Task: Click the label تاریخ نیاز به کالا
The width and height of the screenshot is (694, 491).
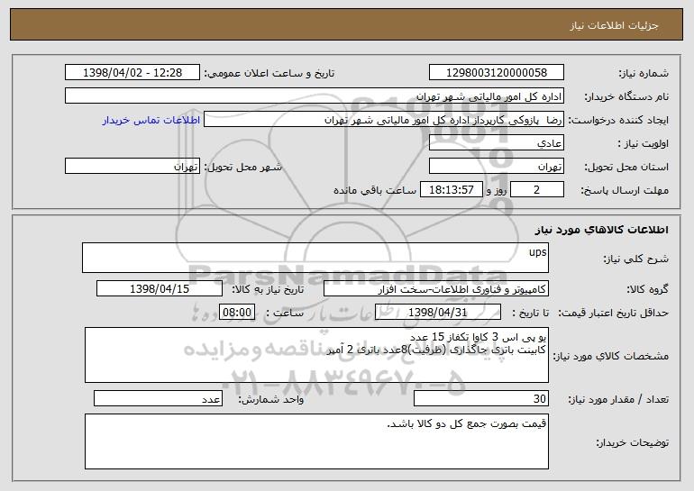Action: click(x=268, y=289)
